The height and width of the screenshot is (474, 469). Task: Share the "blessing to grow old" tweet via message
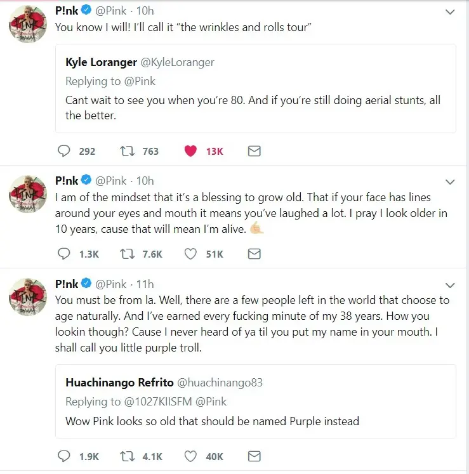(254, 254)
